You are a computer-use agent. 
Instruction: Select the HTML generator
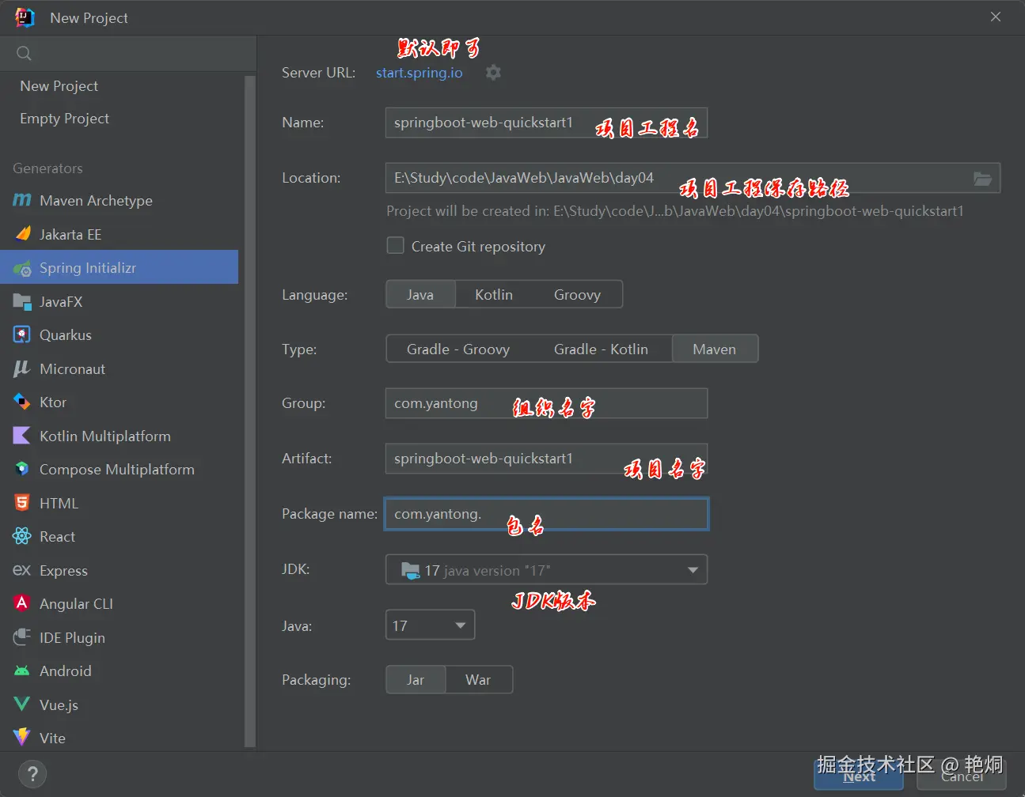(x=120, y=503)
